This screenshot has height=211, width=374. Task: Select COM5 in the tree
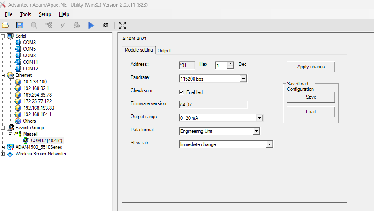(x=29, y=49)
